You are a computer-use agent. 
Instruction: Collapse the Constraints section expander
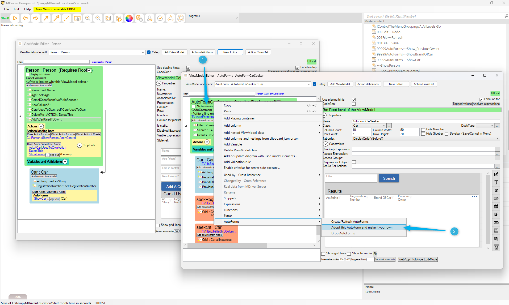pos(326,144)
